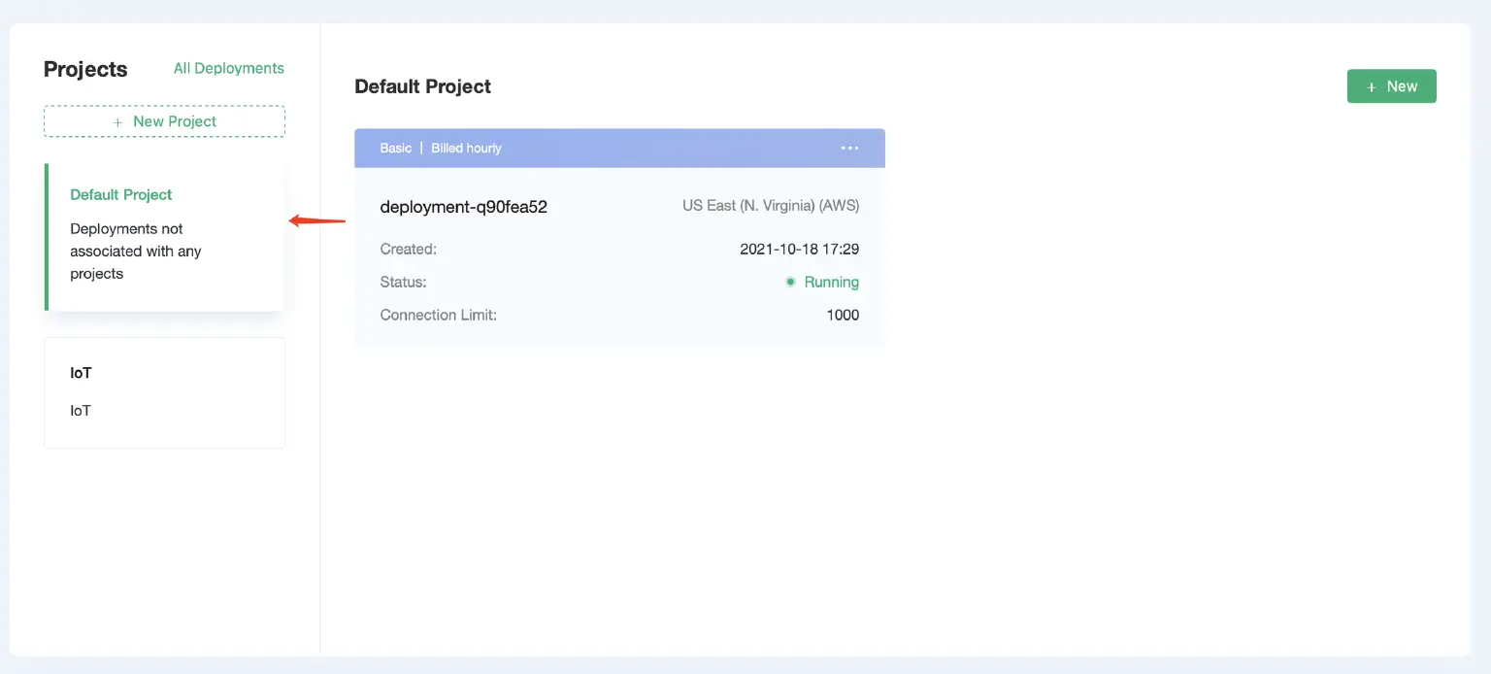Start a project via New Project
Image resolution: width=1491 pixels, height=674 pixels.
163,120
